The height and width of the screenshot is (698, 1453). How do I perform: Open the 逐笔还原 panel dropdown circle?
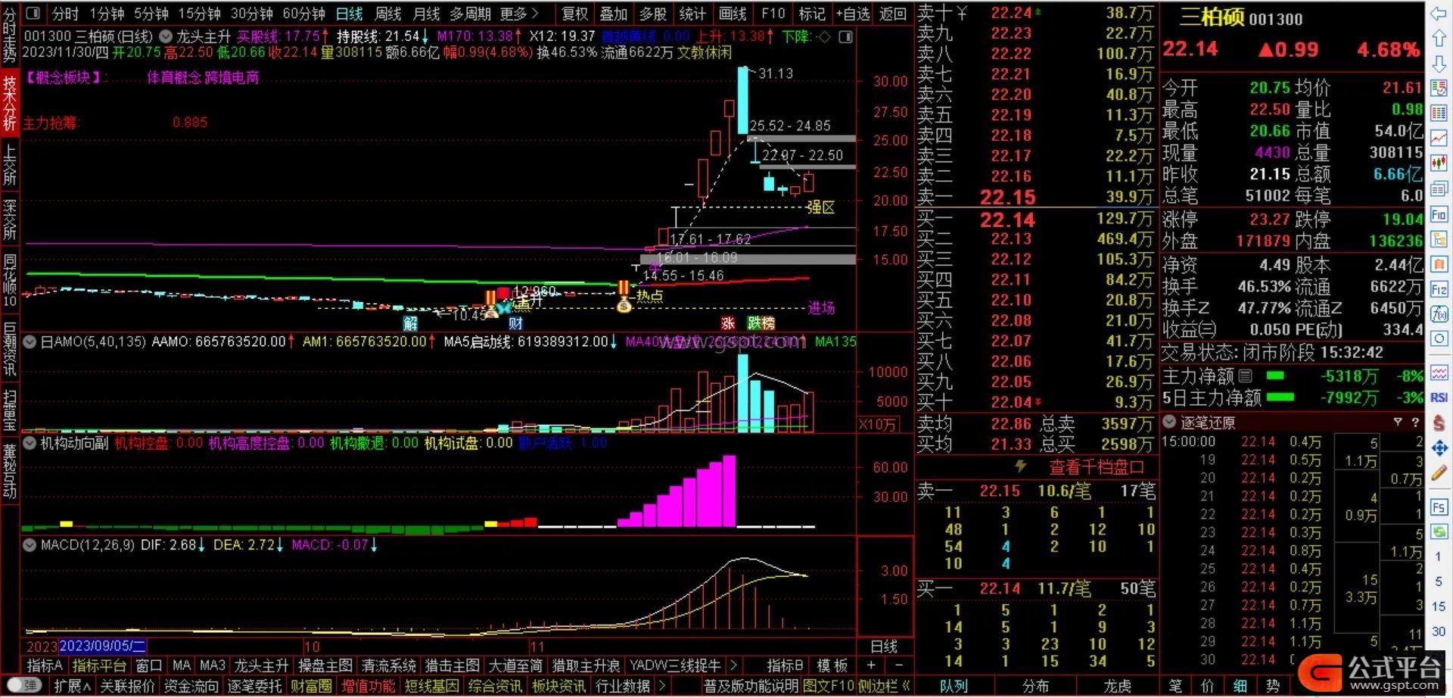(x=1169, y=422)
